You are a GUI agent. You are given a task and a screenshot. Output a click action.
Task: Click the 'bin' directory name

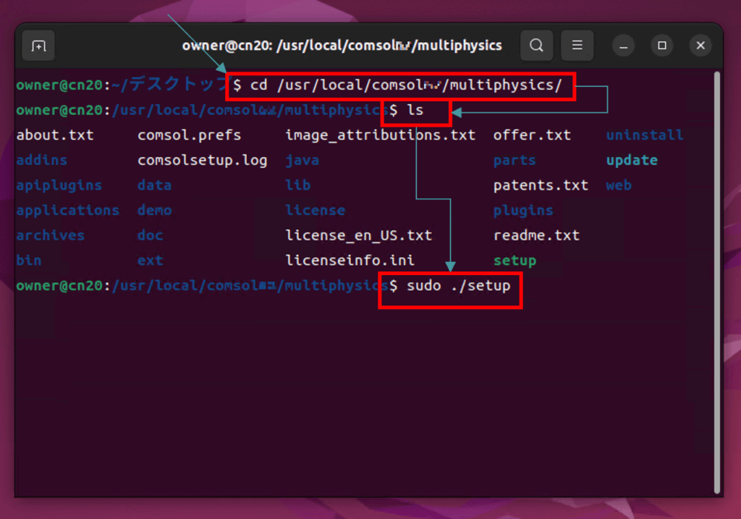click(x=28, y=260)
